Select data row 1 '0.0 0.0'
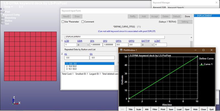Image resolution: width=220 pixels, height=111 pixels. [90, 64]
